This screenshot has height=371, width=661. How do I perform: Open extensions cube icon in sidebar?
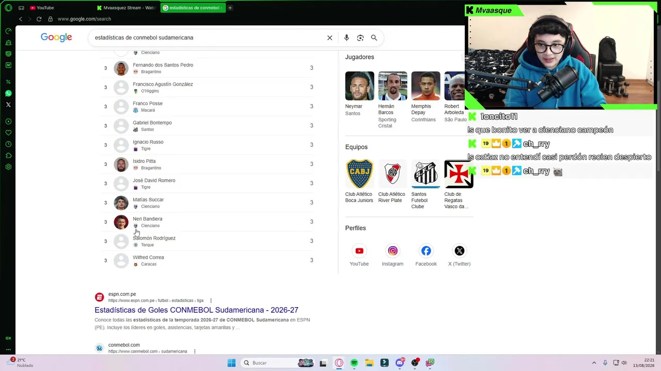8,156
